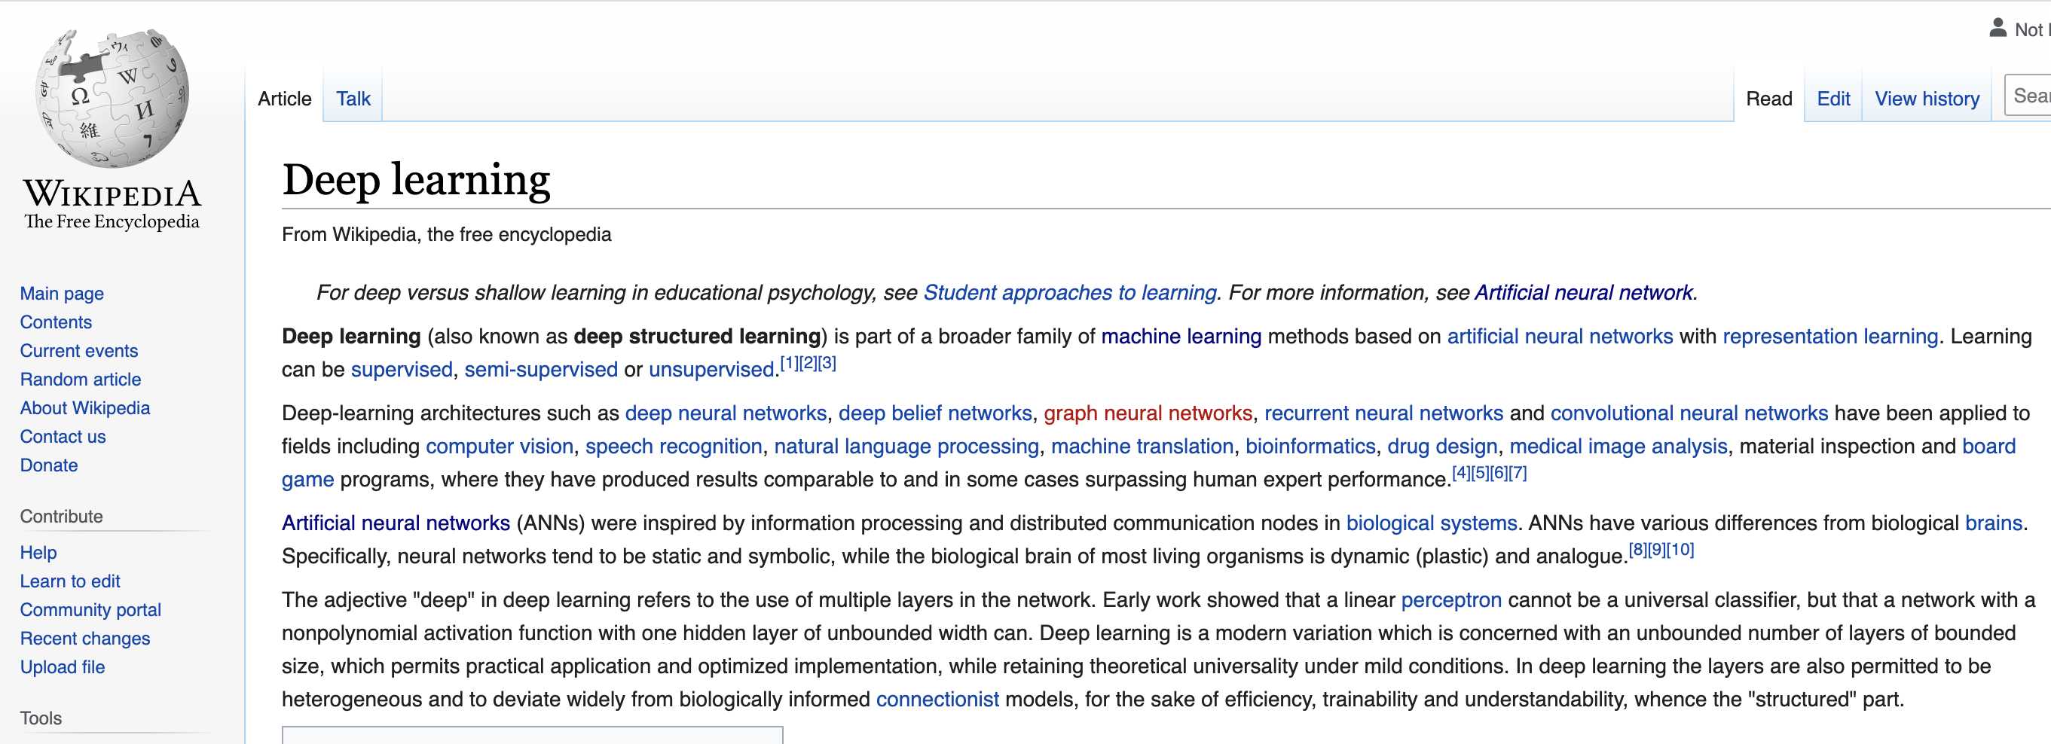Image resolution: width=2051 pixels, height=744 pixels.
Task: Open Contact us link
Action: [63, 437]
